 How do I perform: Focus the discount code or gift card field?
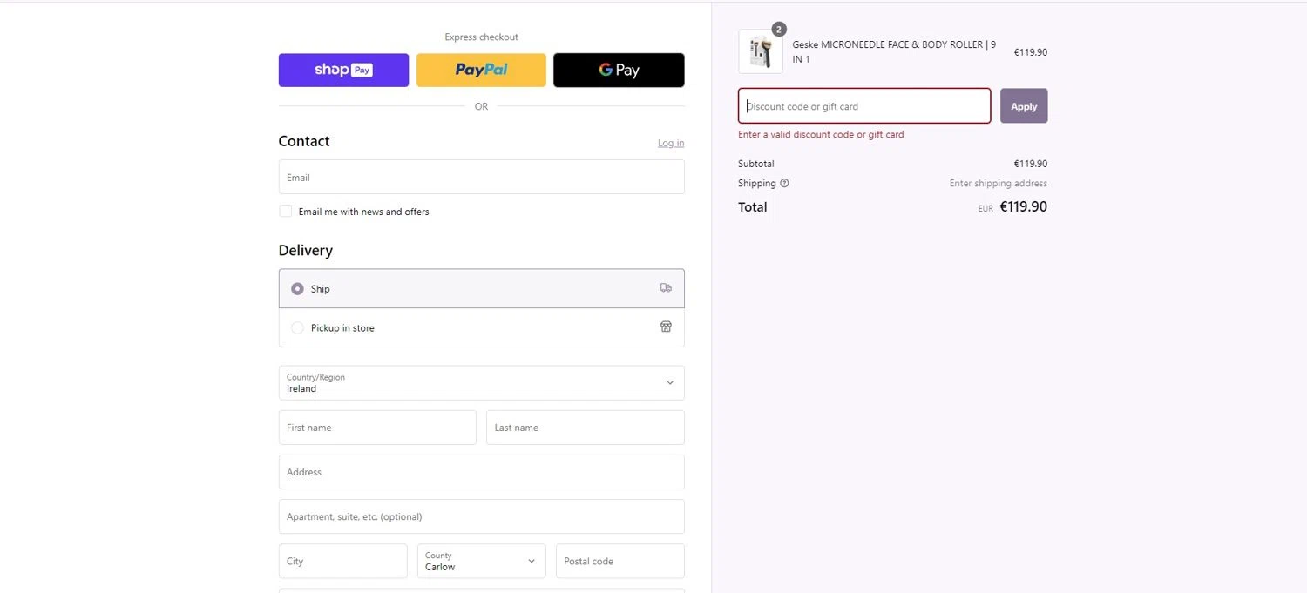click(864, 106)
